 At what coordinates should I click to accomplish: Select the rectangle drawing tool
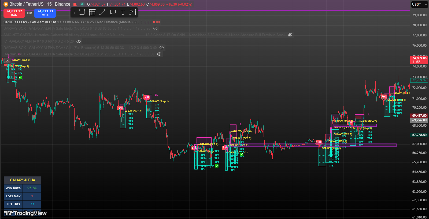[x=82, y=12]
